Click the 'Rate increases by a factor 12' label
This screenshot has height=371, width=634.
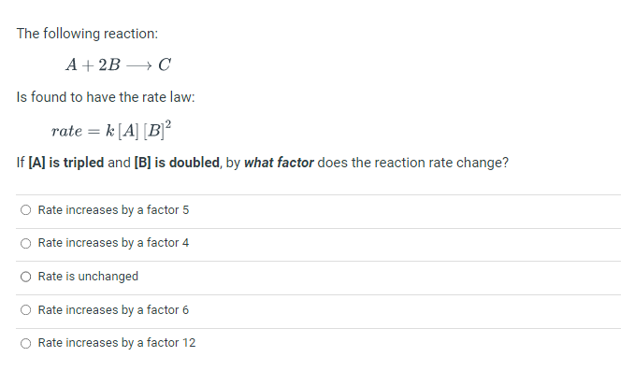tap(117, 343)
